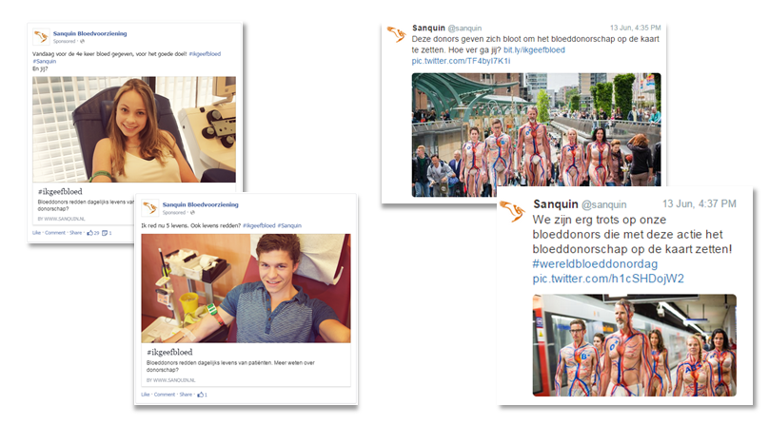
Task: Open photo of girl donating blood
Action: click(134, 129)
